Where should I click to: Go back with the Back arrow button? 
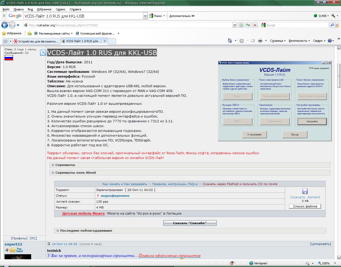(x=5, y=25)
